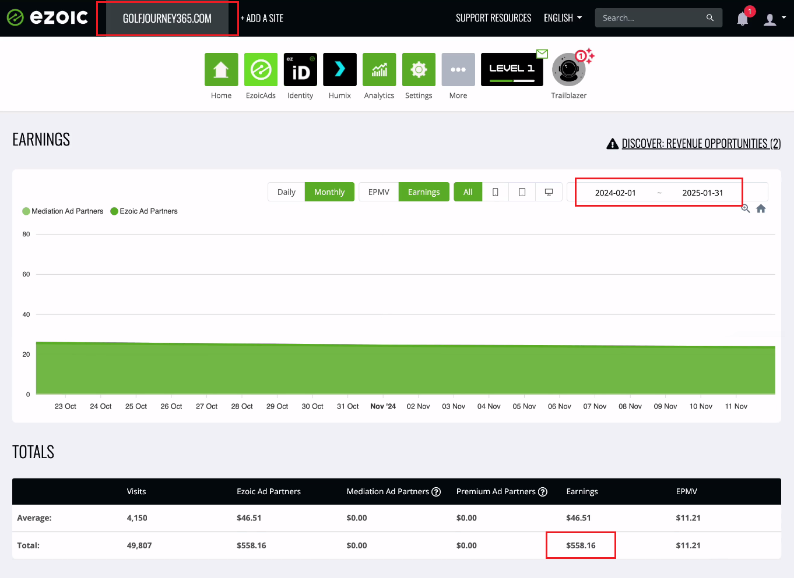The width and height of the screenshot is (794, 578).
Task: Click average visits value 4,150
Action: (137, 518)
